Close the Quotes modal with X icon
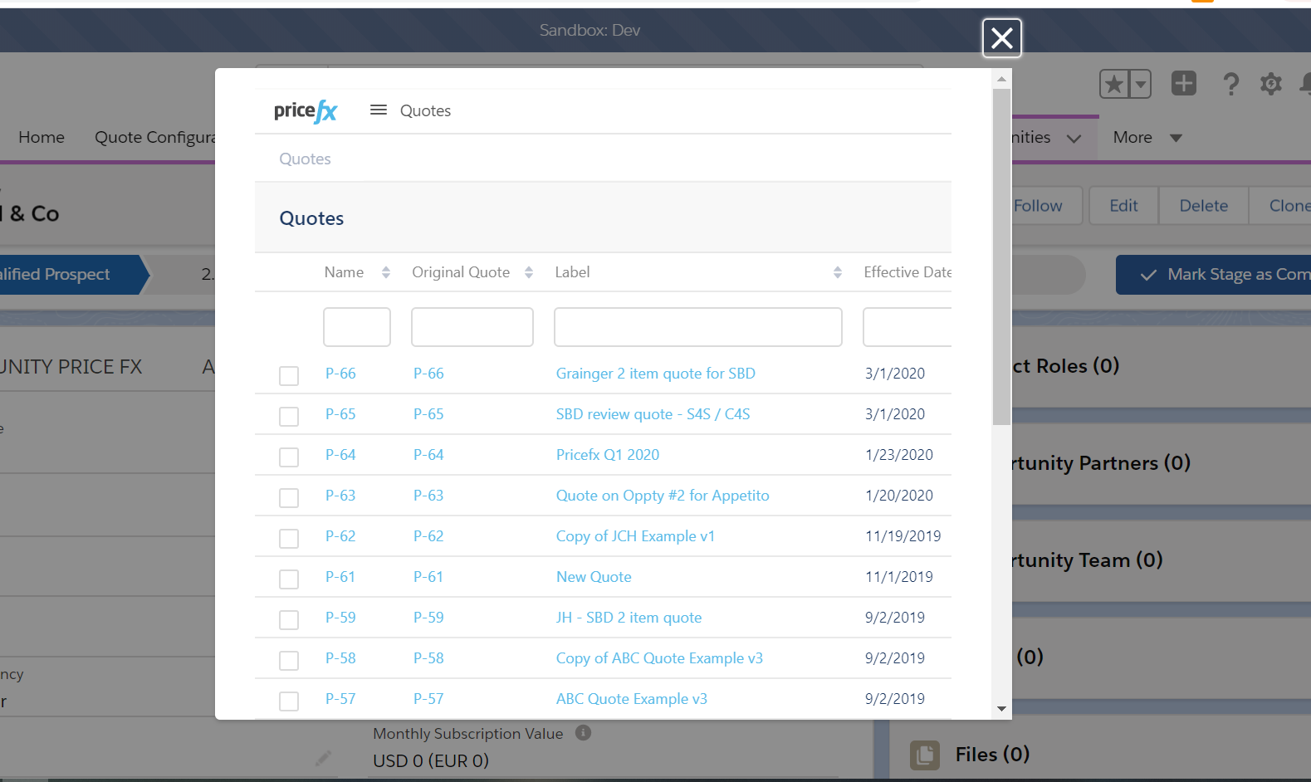 coord(1001,38)
